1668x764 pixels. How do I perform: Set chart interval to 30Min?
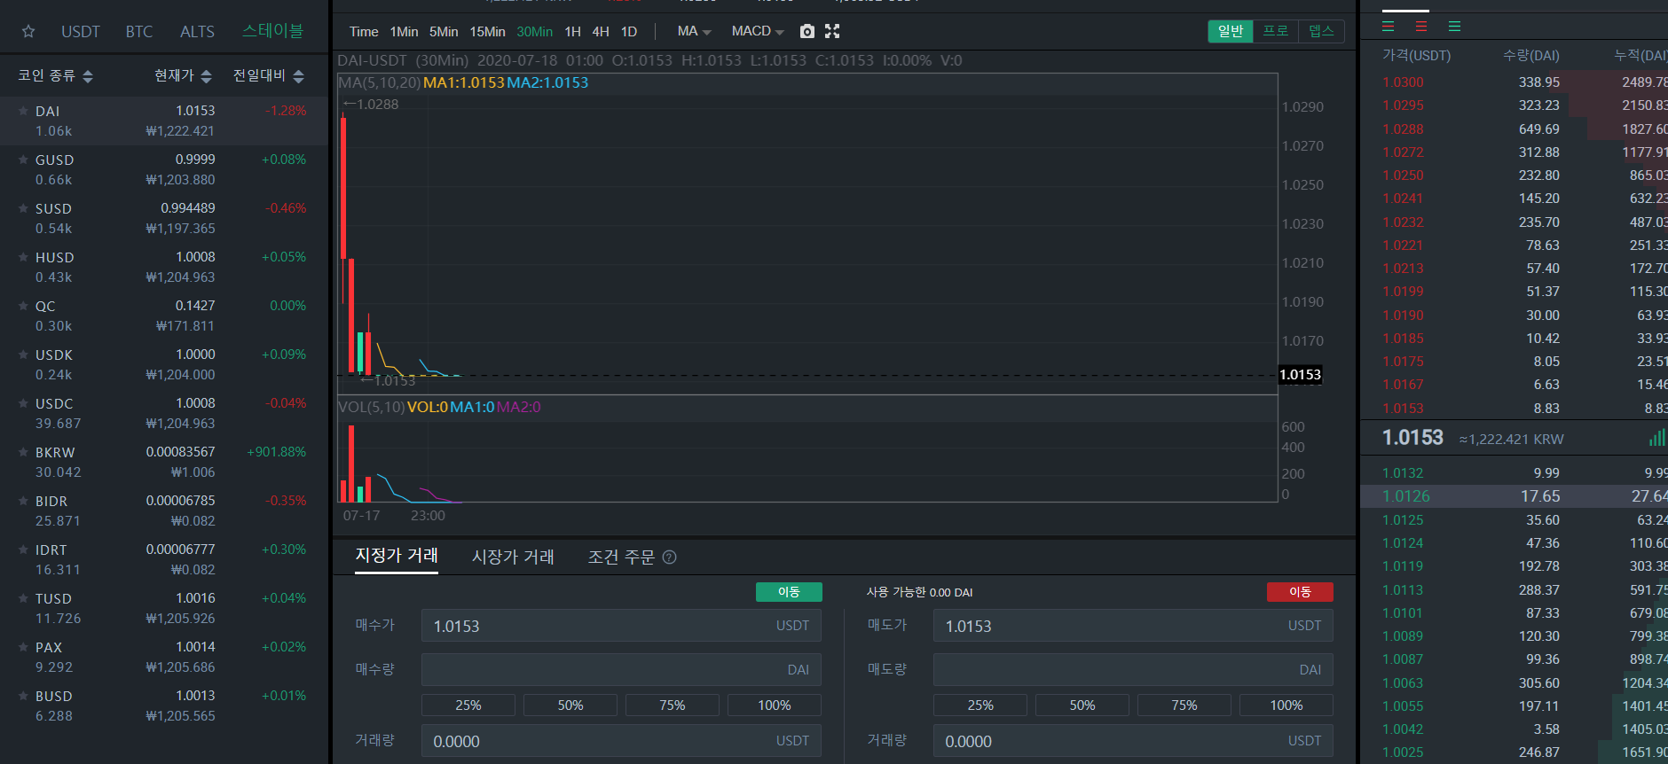534,32
